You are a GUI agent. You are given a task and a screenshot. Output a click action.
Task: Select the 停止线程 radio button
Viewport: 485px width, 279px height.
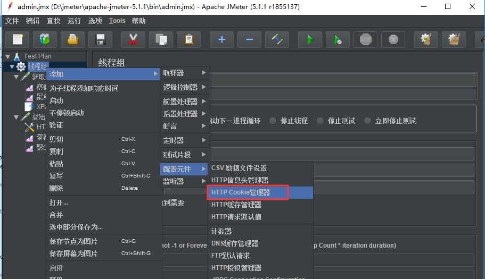[x=273, y=121]
